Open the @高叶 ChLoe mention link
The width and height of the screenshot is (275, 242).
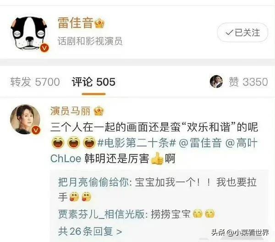(x=154, y=150)
